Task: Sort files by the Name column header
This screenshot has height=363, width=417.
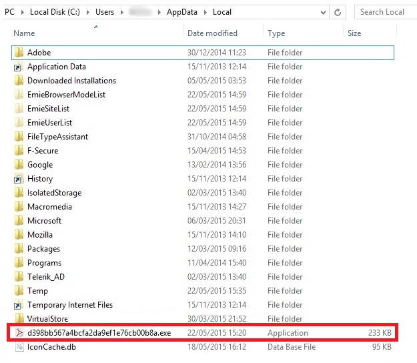Action: (x=24, y=33)
